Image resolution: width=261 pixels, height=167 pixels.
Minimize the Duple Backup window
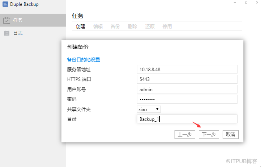235,2
